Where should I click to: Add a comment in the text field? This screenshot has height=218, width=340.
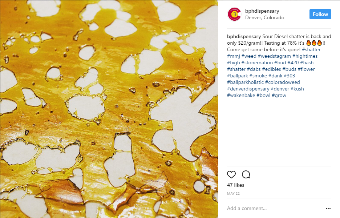click(x=274, y=208)
